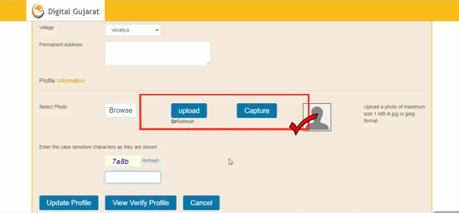Screen dimensions: 459x213
Task: Click the Digital Gujarat logo icon
Action: (x=38, y=11)
